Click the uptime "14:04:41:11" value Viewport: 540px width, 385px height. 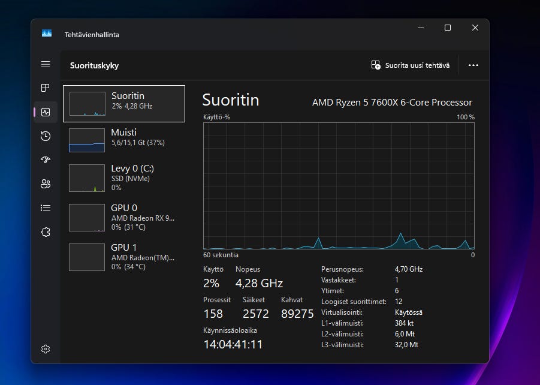(x=233, y=344)
